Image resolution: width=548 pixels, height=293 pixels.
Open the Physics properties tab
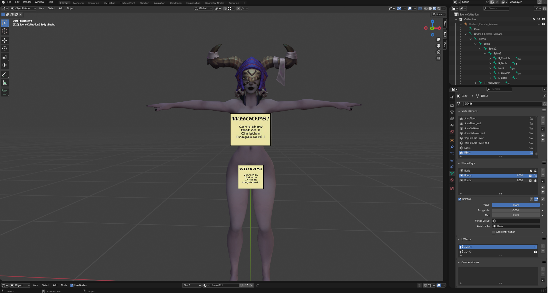452,160
